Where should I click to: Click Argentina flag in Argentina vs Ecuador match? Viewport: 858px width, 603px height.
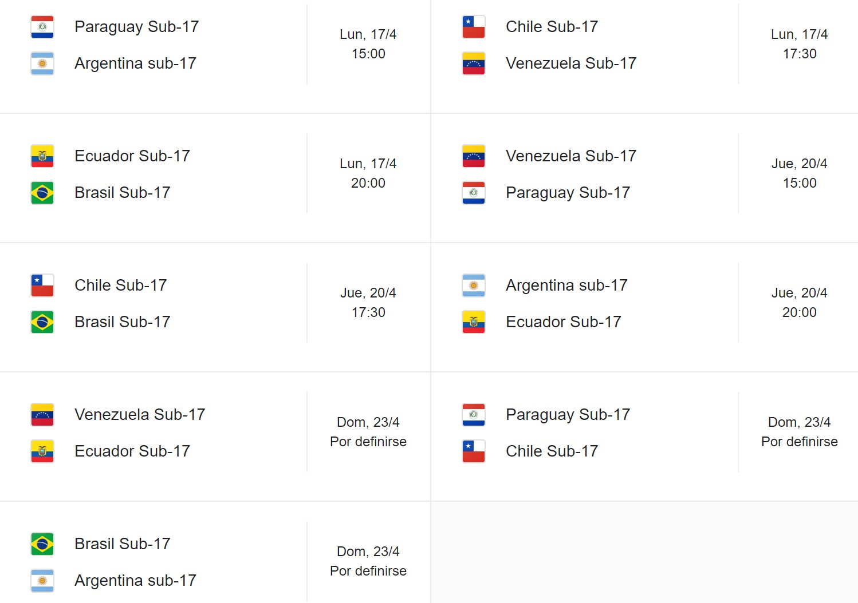coord(474,285)
